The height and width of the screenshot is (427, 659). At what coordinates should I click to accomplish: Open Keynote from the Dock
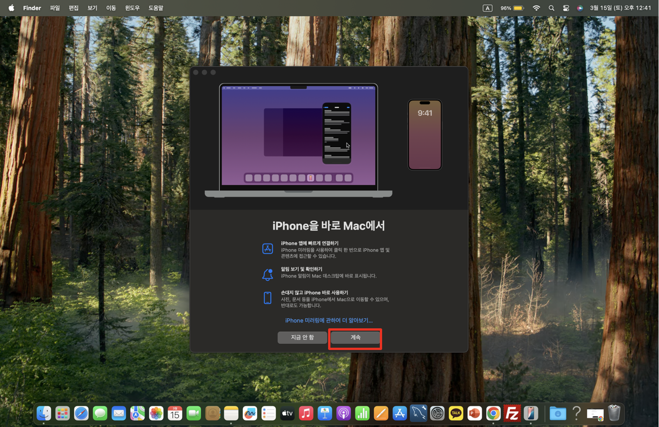point(325,414)
